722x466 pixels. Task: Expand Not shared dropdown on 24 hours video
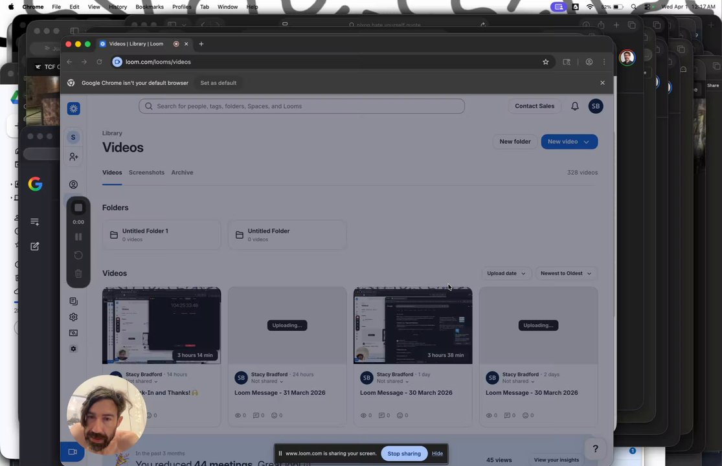267,381
